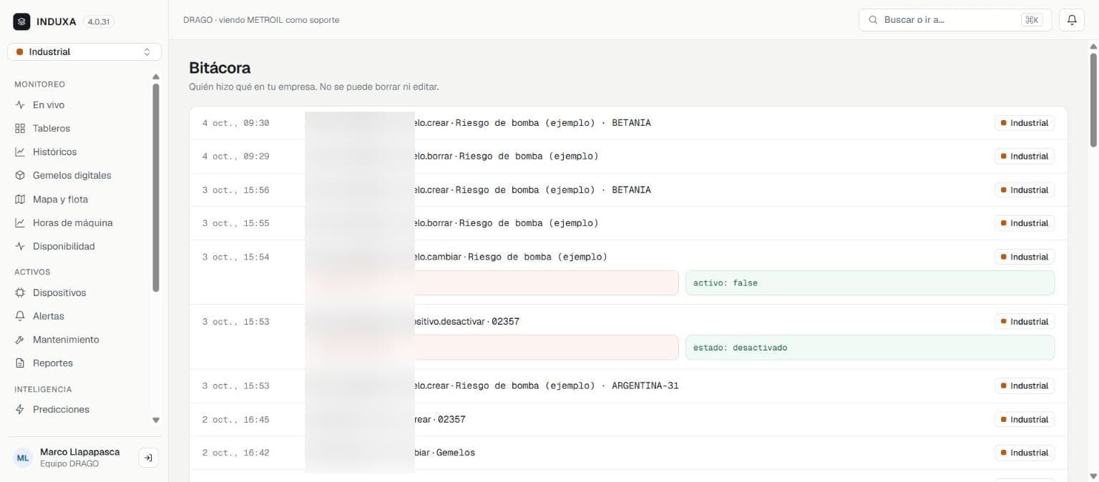The image size is (1099, 482).
Task: Click the "Bitácora" page heading
Action: point(220,68)
